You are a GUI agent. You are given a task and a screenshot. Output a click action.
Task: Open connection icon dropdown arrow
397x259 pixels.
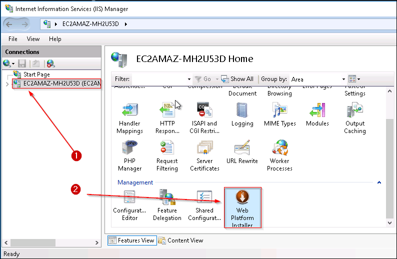click(13, 63)
